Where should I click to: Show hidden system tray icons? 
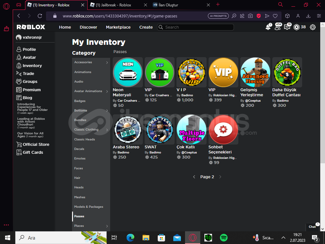point(283,238)
